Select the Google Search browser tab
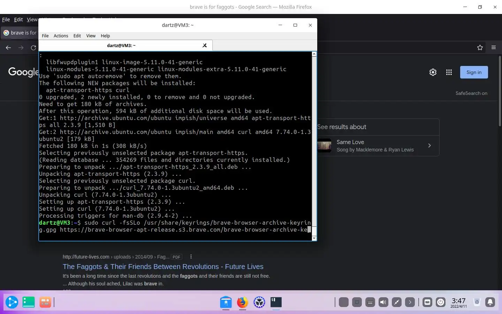 [20, 33]
